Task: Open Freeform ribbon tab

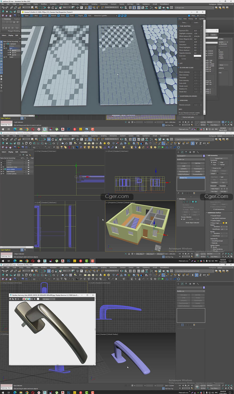Action: click(17, 19)
